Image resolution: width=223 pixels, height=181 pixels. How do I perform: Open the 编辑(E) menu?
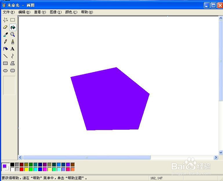(24, 12)
